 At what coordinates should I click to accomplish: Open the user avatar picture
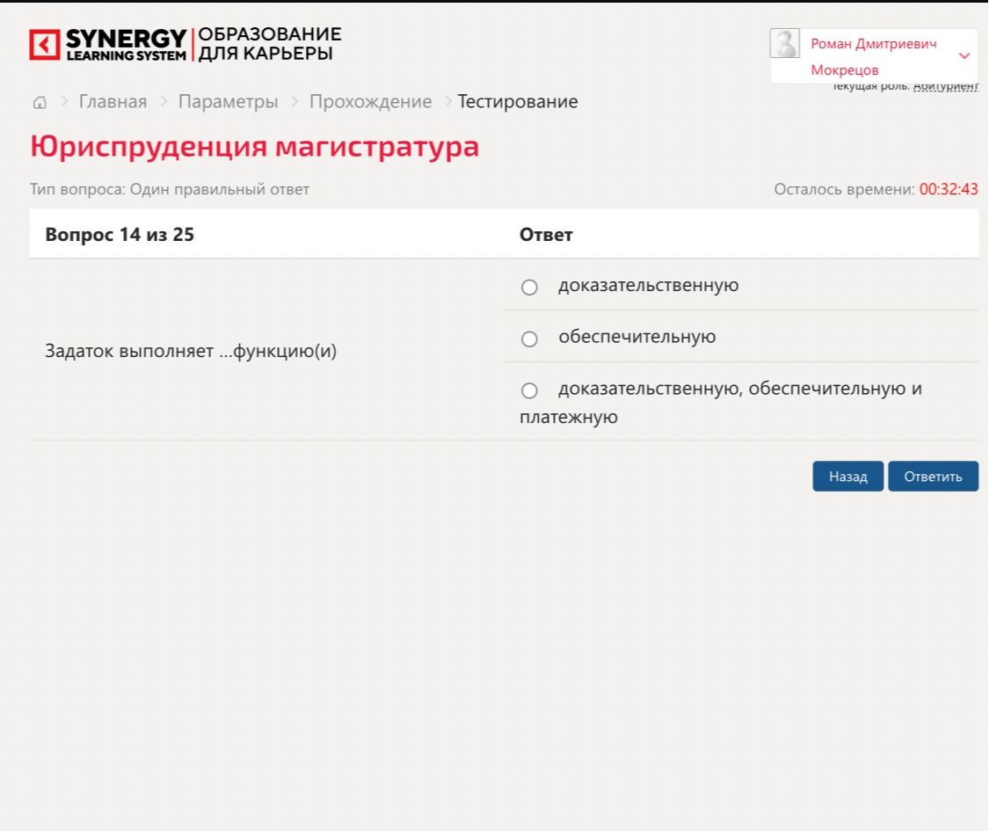point(785,44)
